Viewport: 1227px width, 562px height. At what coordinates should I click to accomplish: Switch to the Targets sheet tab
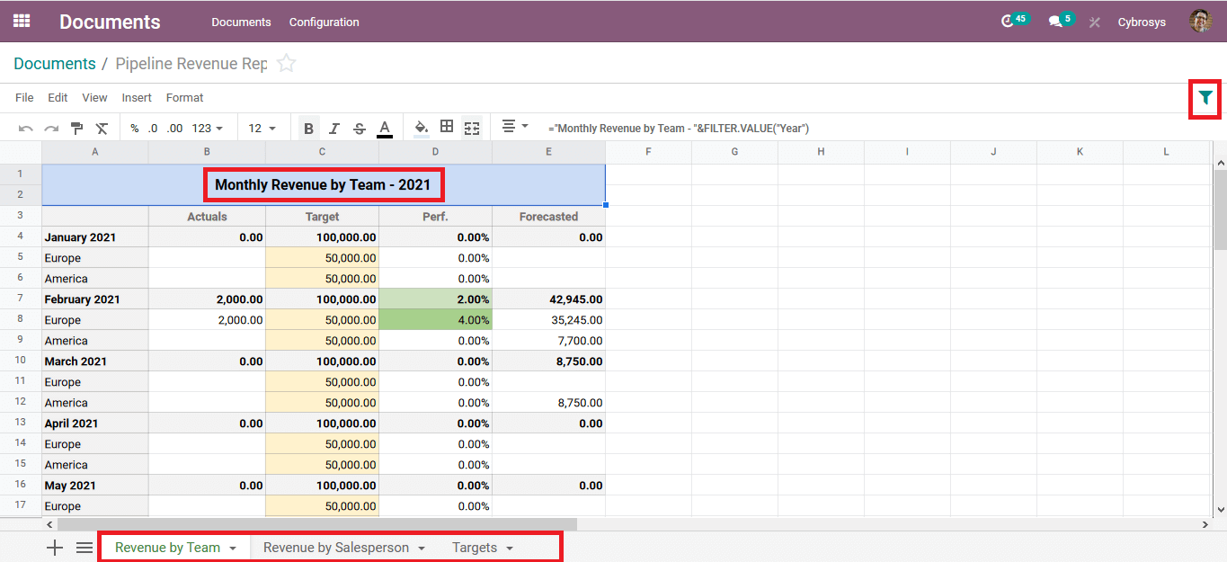click(x=475, y=548)
